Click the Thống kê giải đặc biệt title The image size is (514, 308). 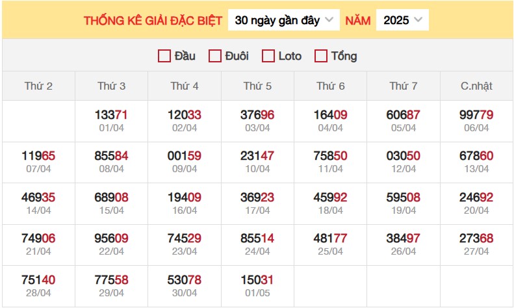point(153,21)
